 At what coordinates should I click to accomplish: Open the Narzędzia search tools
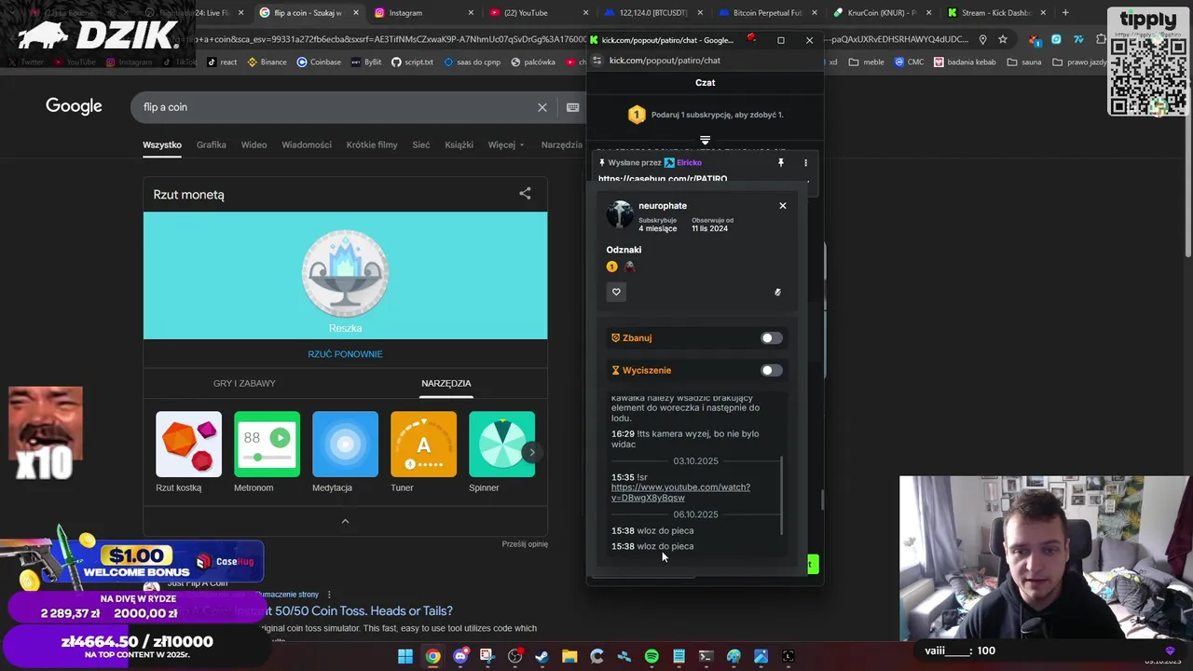pos(562,144)
